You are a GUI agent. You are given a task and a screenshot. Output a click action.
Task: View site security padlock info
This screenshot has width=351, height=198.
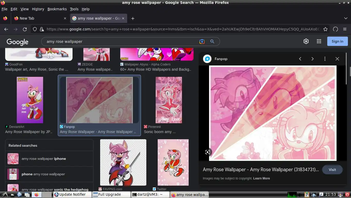42,29
